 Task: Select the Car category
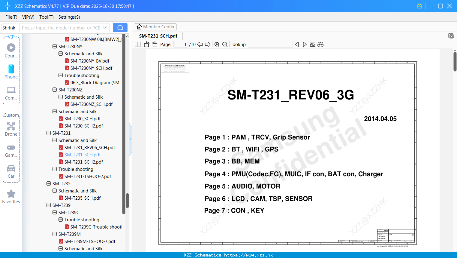click(x=11, y=172)
